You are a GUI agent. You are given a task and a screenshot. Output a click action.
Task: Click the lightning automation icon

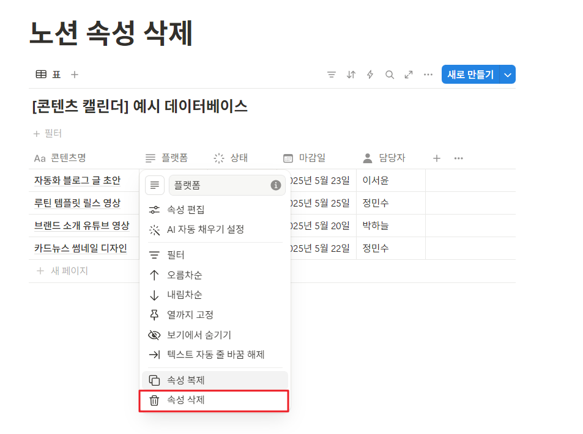point(370,74)
